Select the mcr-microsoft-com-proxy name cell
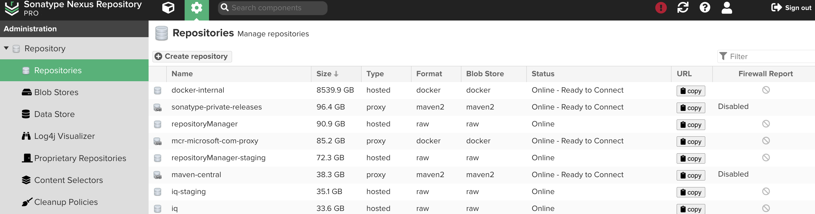Screen dimensions: 815x214 (x=215, y=141)
